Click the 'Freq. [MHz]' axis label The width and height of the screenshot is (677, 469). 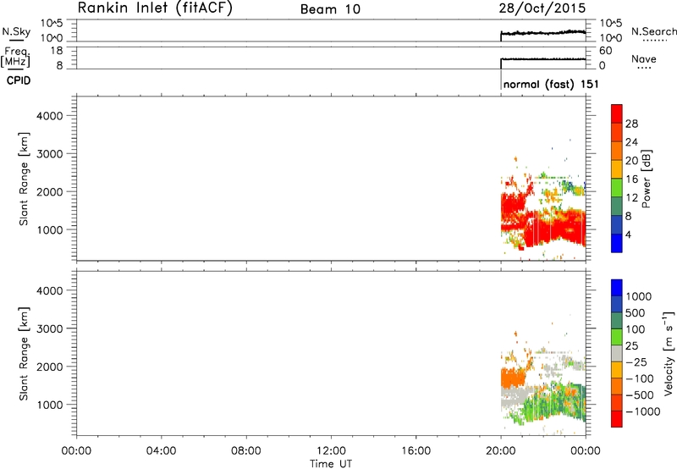point(16,57)
